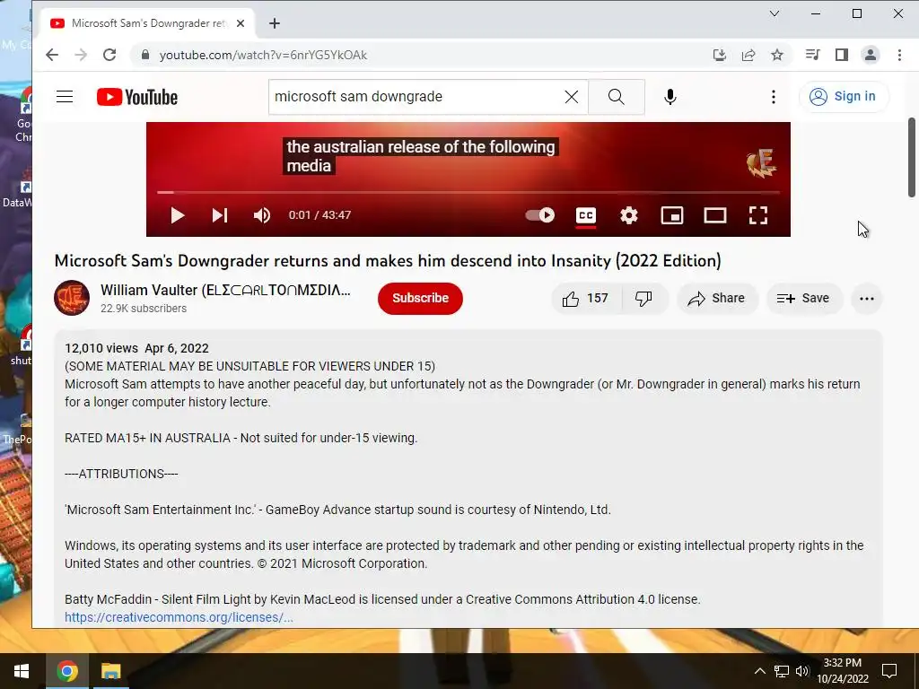Reload the YouTube page
This screenshot has width=919, height=689.
pos(109,55)
